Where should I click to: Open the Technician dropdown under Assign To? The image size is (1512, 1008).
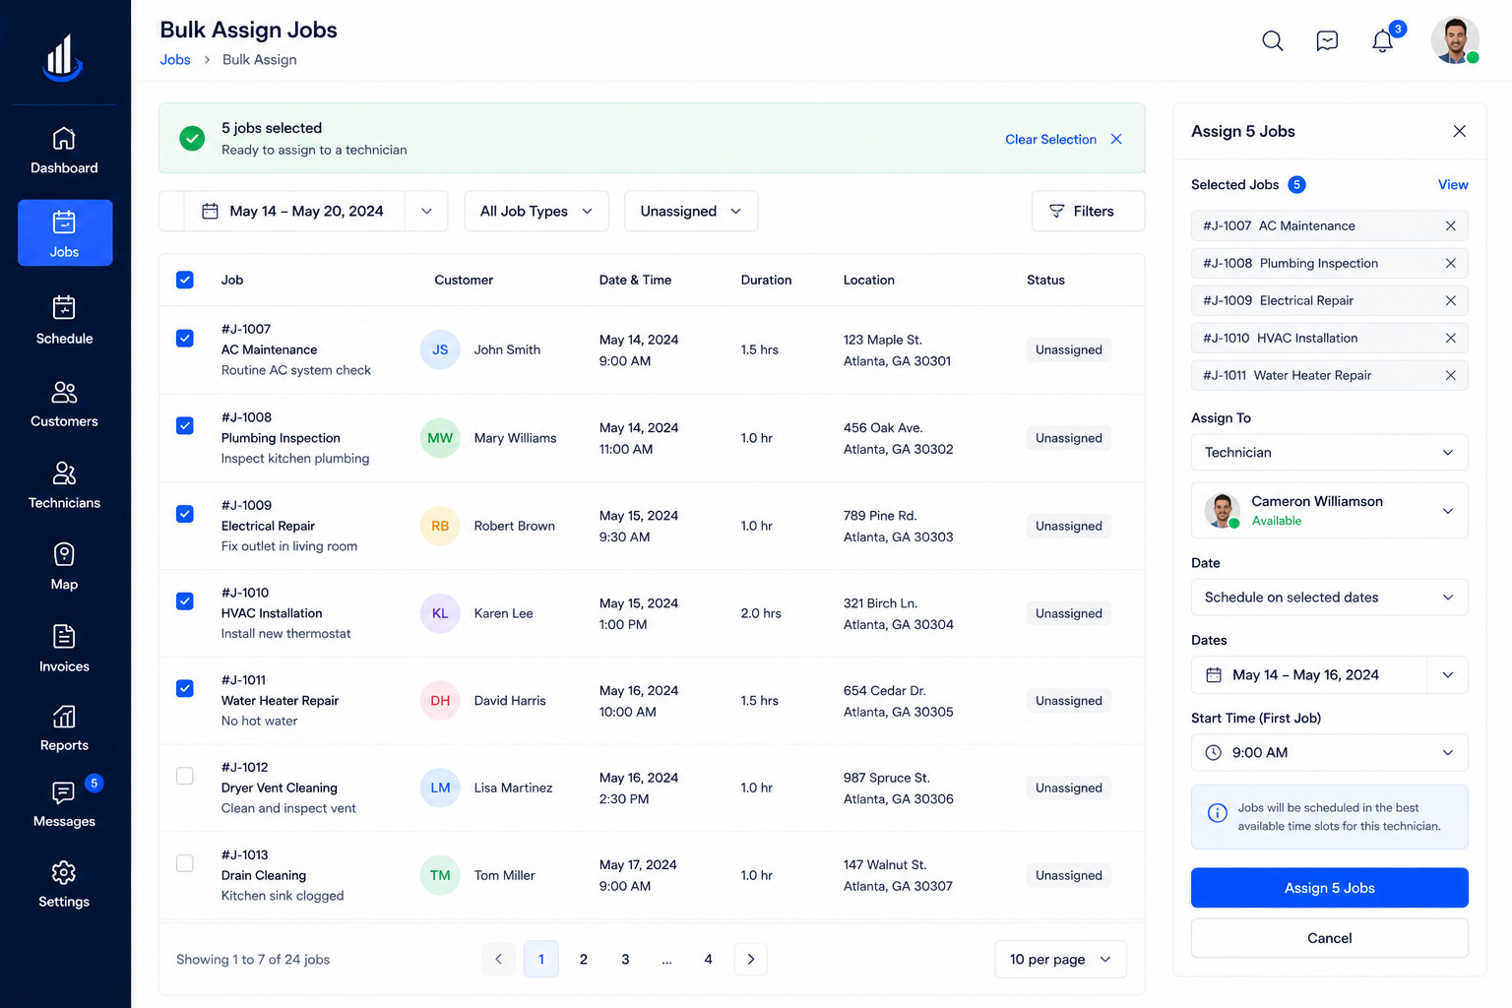point(1329,452)
